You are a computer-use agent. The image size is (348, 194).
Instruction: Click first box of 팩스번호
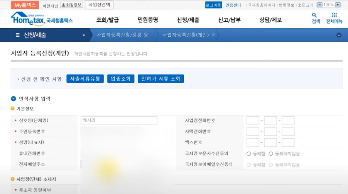coord(253,143)
